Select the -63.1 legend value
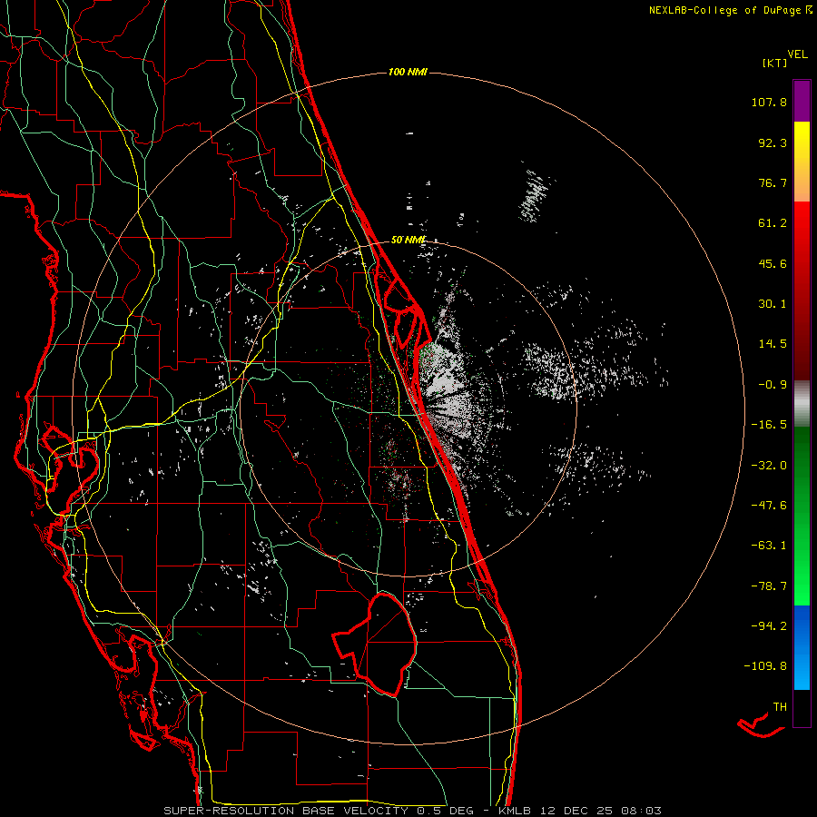 pos(769,546)
